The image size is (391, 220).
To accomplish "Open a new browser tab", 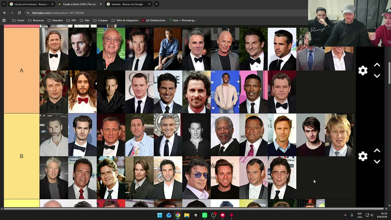I will 156,4.
